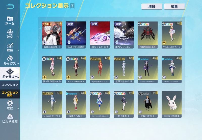The height and width of the screenshot is (140, 202).
Task: Open the blue-white hololive knight outfit card
Action: tap(172, 70)
